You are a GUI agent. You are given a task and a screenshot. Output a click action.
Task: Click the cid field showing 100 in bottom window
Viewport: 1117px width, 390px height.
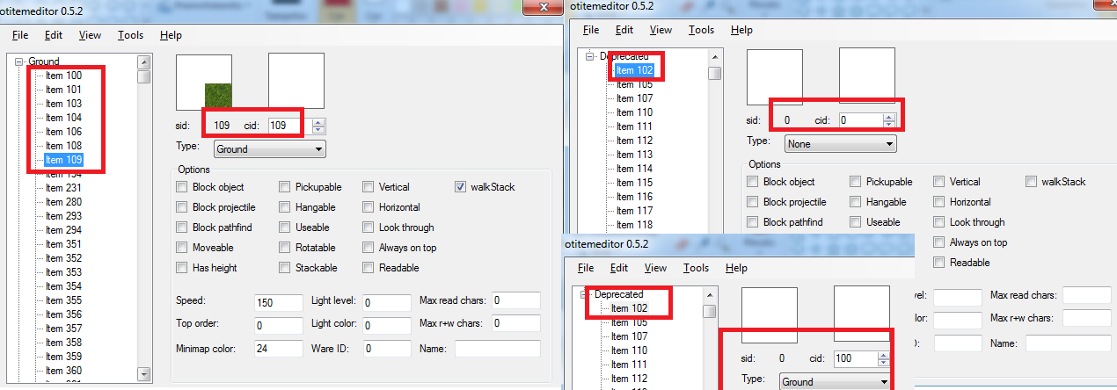(856, 358)
